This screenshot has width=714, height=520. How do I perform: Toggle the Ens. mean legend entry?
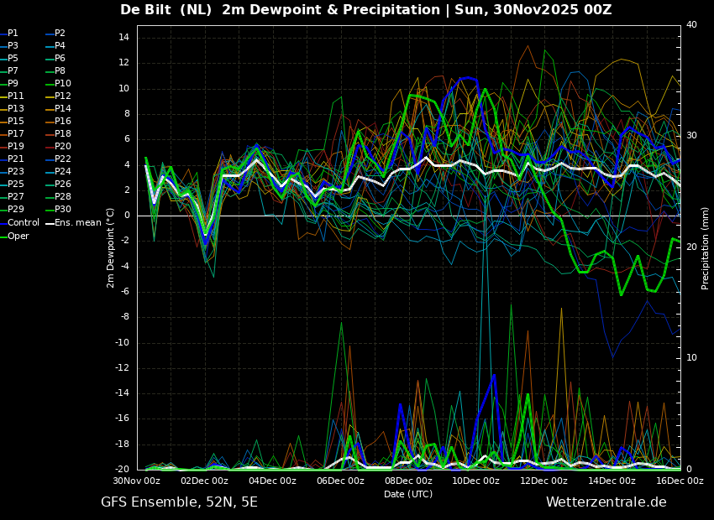pyautogui.click(x=77, y=223)
